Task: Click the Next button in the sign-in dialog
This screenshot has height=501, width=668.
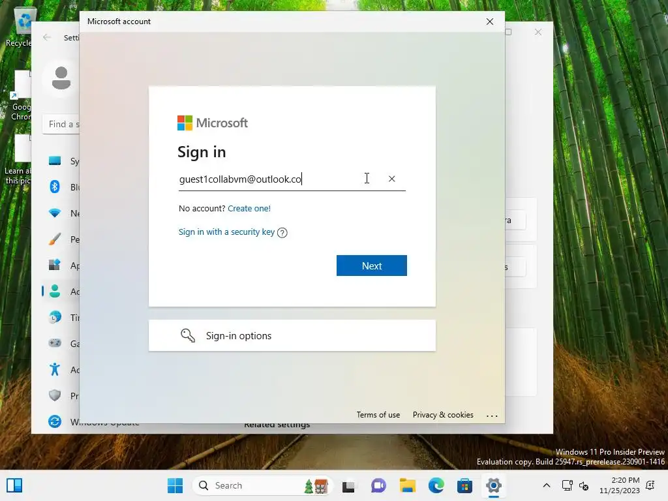Action: click(x=371, y=266)
